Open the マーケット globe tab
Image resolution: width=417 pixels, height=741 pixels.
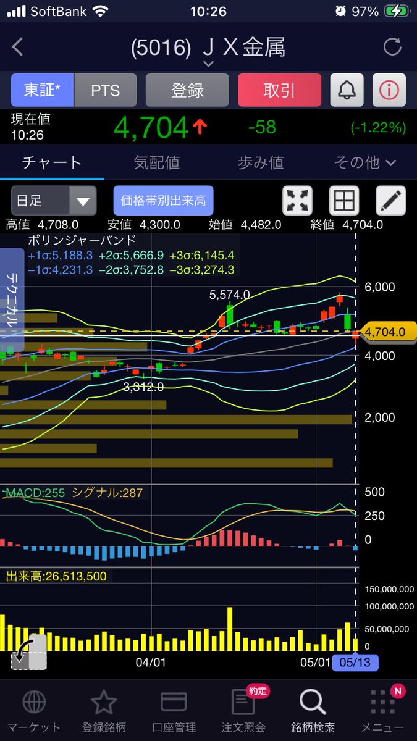[x=34, y=711]
